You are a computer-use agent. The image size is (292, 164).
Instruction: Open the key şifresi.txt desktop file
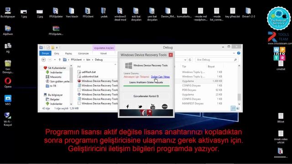click(x=232, y=13)
